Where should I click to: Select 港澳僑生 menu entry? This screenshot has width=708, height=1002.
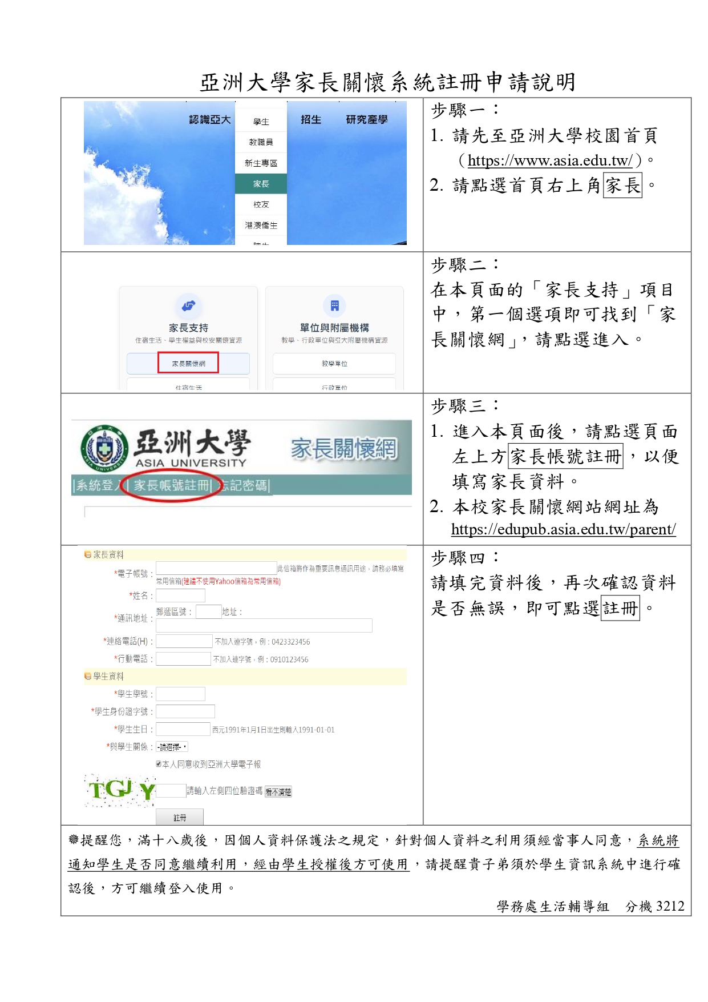click(261, 226)
